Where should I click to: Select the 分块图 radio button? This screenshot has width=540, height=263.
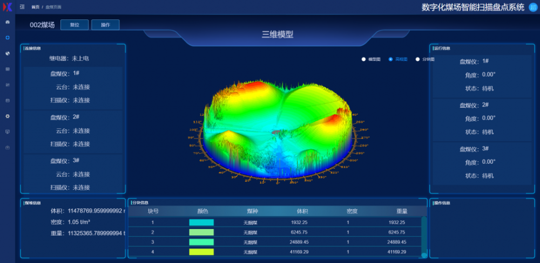pyautogui.click(x=418, y=59)
